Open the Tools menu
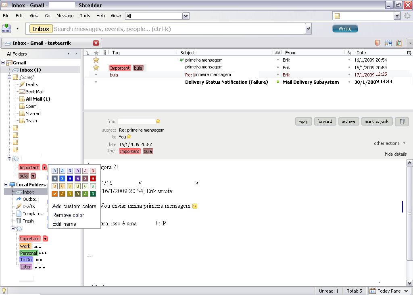The image size is (413, 295). [85, 16]
